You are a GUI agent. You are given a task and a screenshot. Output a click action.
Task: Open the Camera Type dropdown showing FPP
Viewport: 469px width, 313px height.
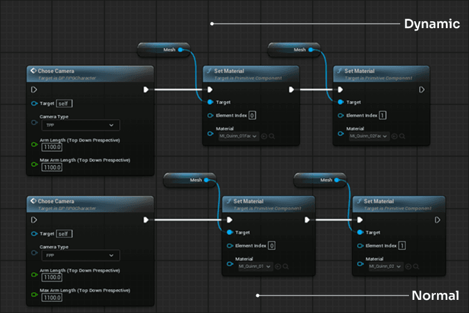(79, 256)
